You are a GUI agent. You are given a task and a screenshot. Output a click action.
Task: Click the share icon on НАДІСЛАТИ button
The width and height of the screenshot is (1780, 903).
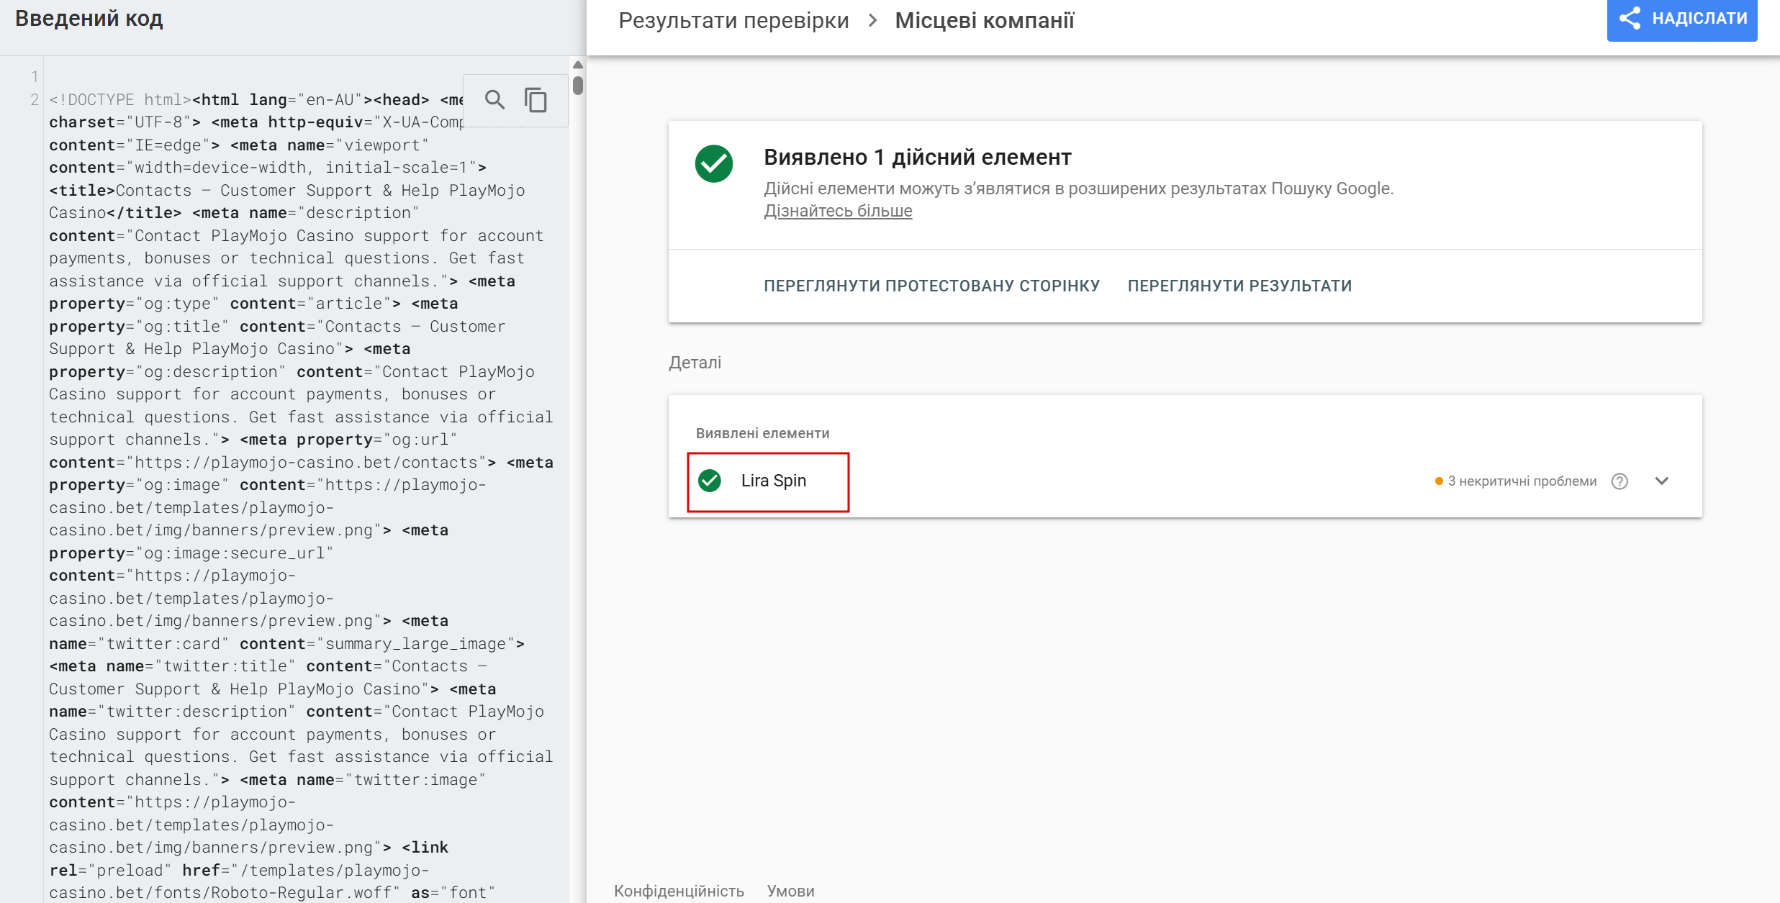(1630, 19)
